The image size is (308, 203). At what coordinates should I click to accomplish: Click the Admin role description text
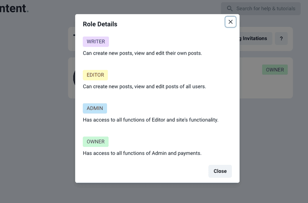point(151,120)
